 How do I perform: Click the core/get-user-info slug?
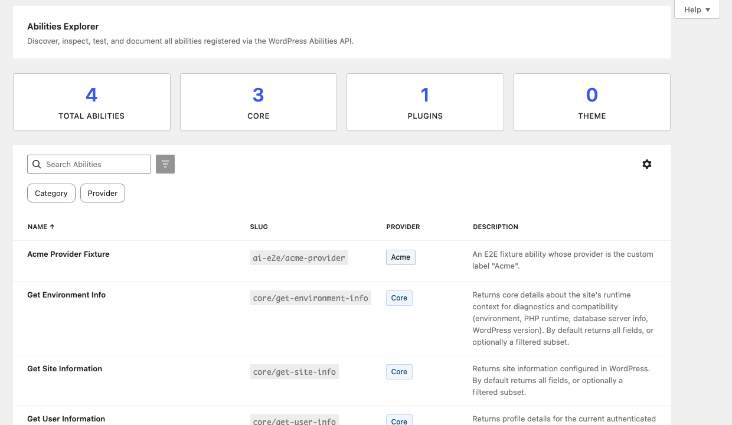pyautogui.click(x=295, y=420)
